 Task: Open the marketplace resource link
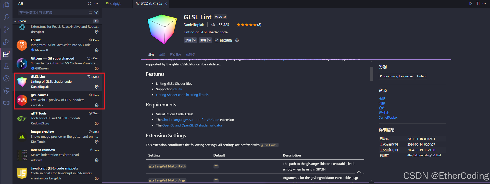tap(382, 99)
